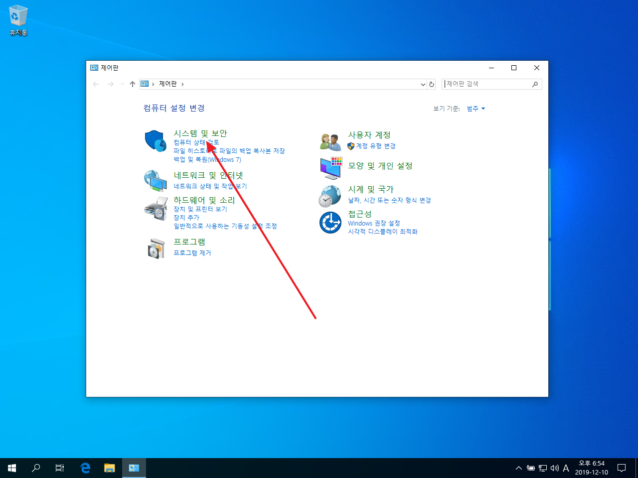The height and width of the screenshot is (478, 638).
Task: Open the 휴지통 recycle bin on desktop
Action: click(x=18, y=21)
